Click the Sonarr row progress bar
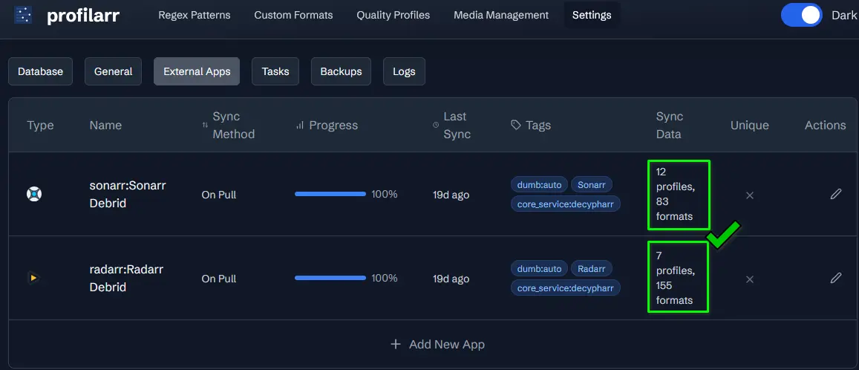Screen dimensions: 859x370 click(330, 193)
